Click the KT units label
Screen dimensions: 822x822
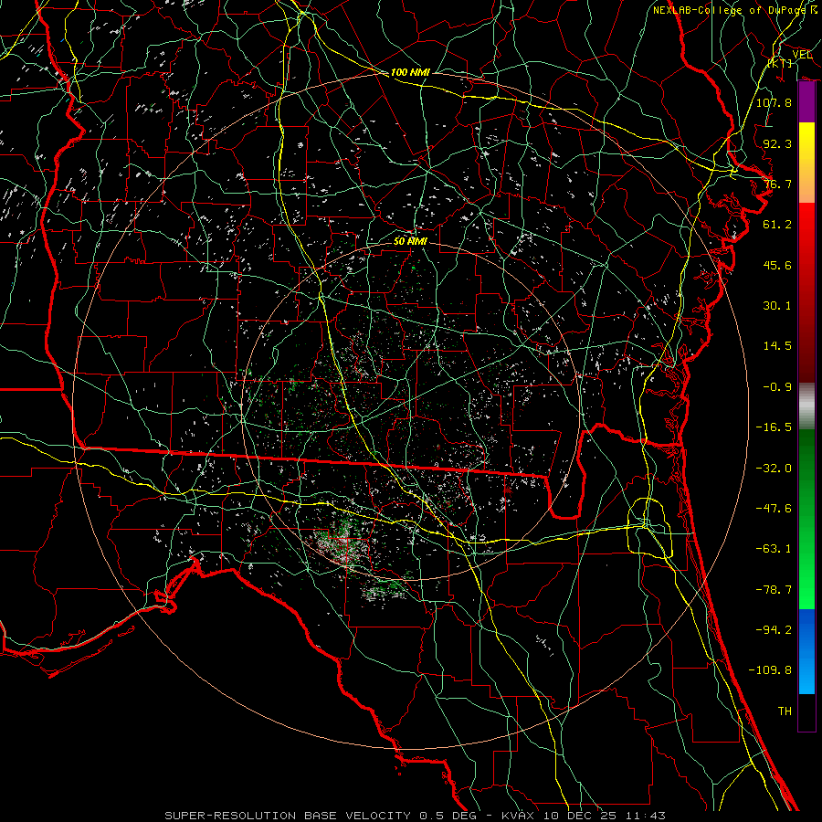(x=780, y=63)
